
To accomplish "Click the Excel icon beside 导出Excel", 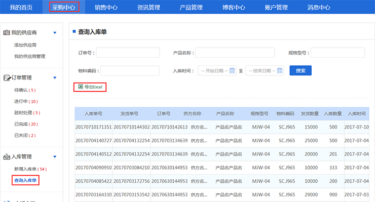I will [81, 87].
